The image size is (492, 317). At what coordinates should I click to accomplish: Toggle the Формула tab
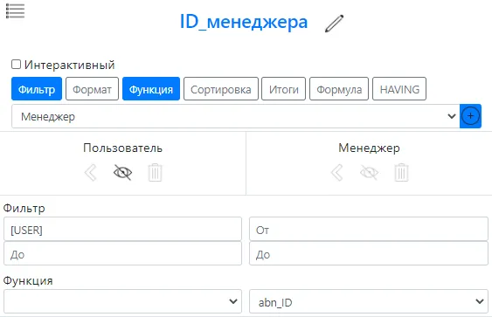(x=339, y=89)
